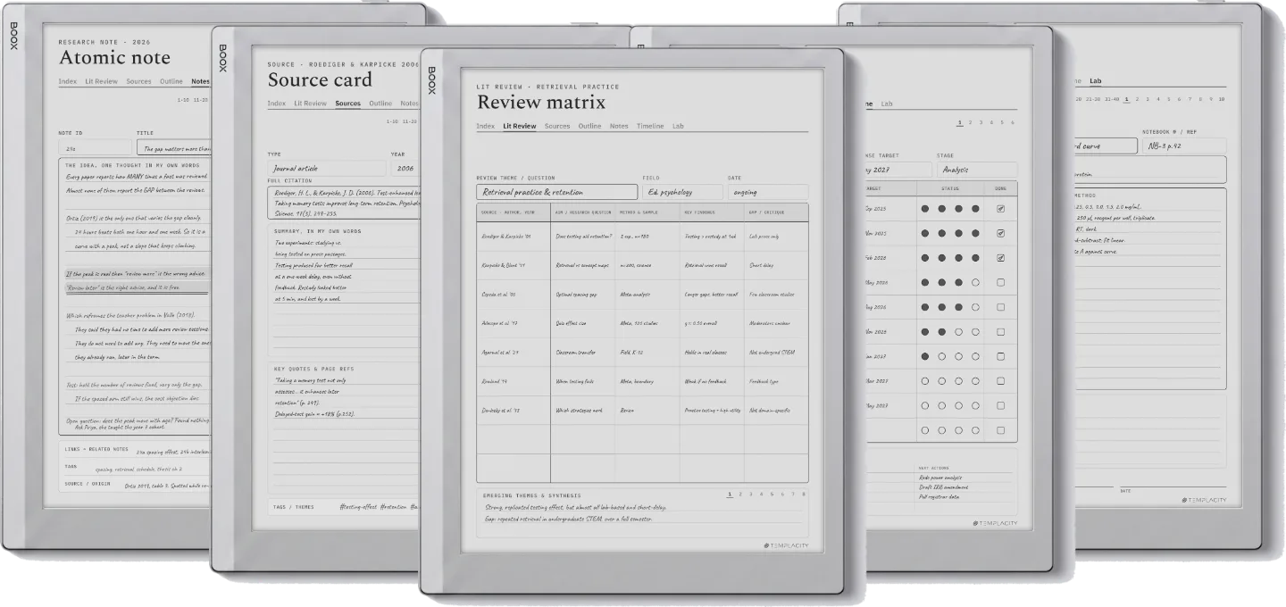Uncheck Done checkbox in Feb 2026 row
1286x607 pixels.
pos(1000,258)
